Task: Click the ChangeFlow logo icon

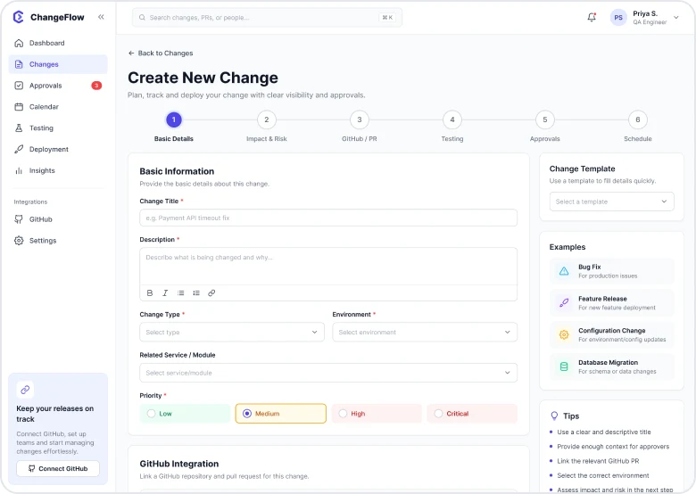Action: click(x=18, y=17)
